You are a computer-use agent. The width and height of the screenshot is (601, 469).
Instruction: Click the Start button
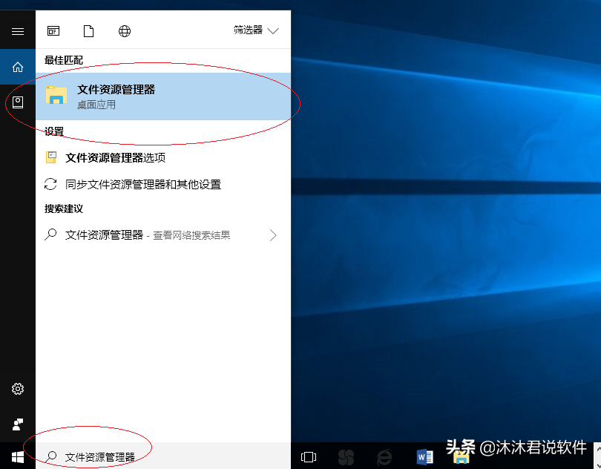pyautogui.click(x=17, y=456)
